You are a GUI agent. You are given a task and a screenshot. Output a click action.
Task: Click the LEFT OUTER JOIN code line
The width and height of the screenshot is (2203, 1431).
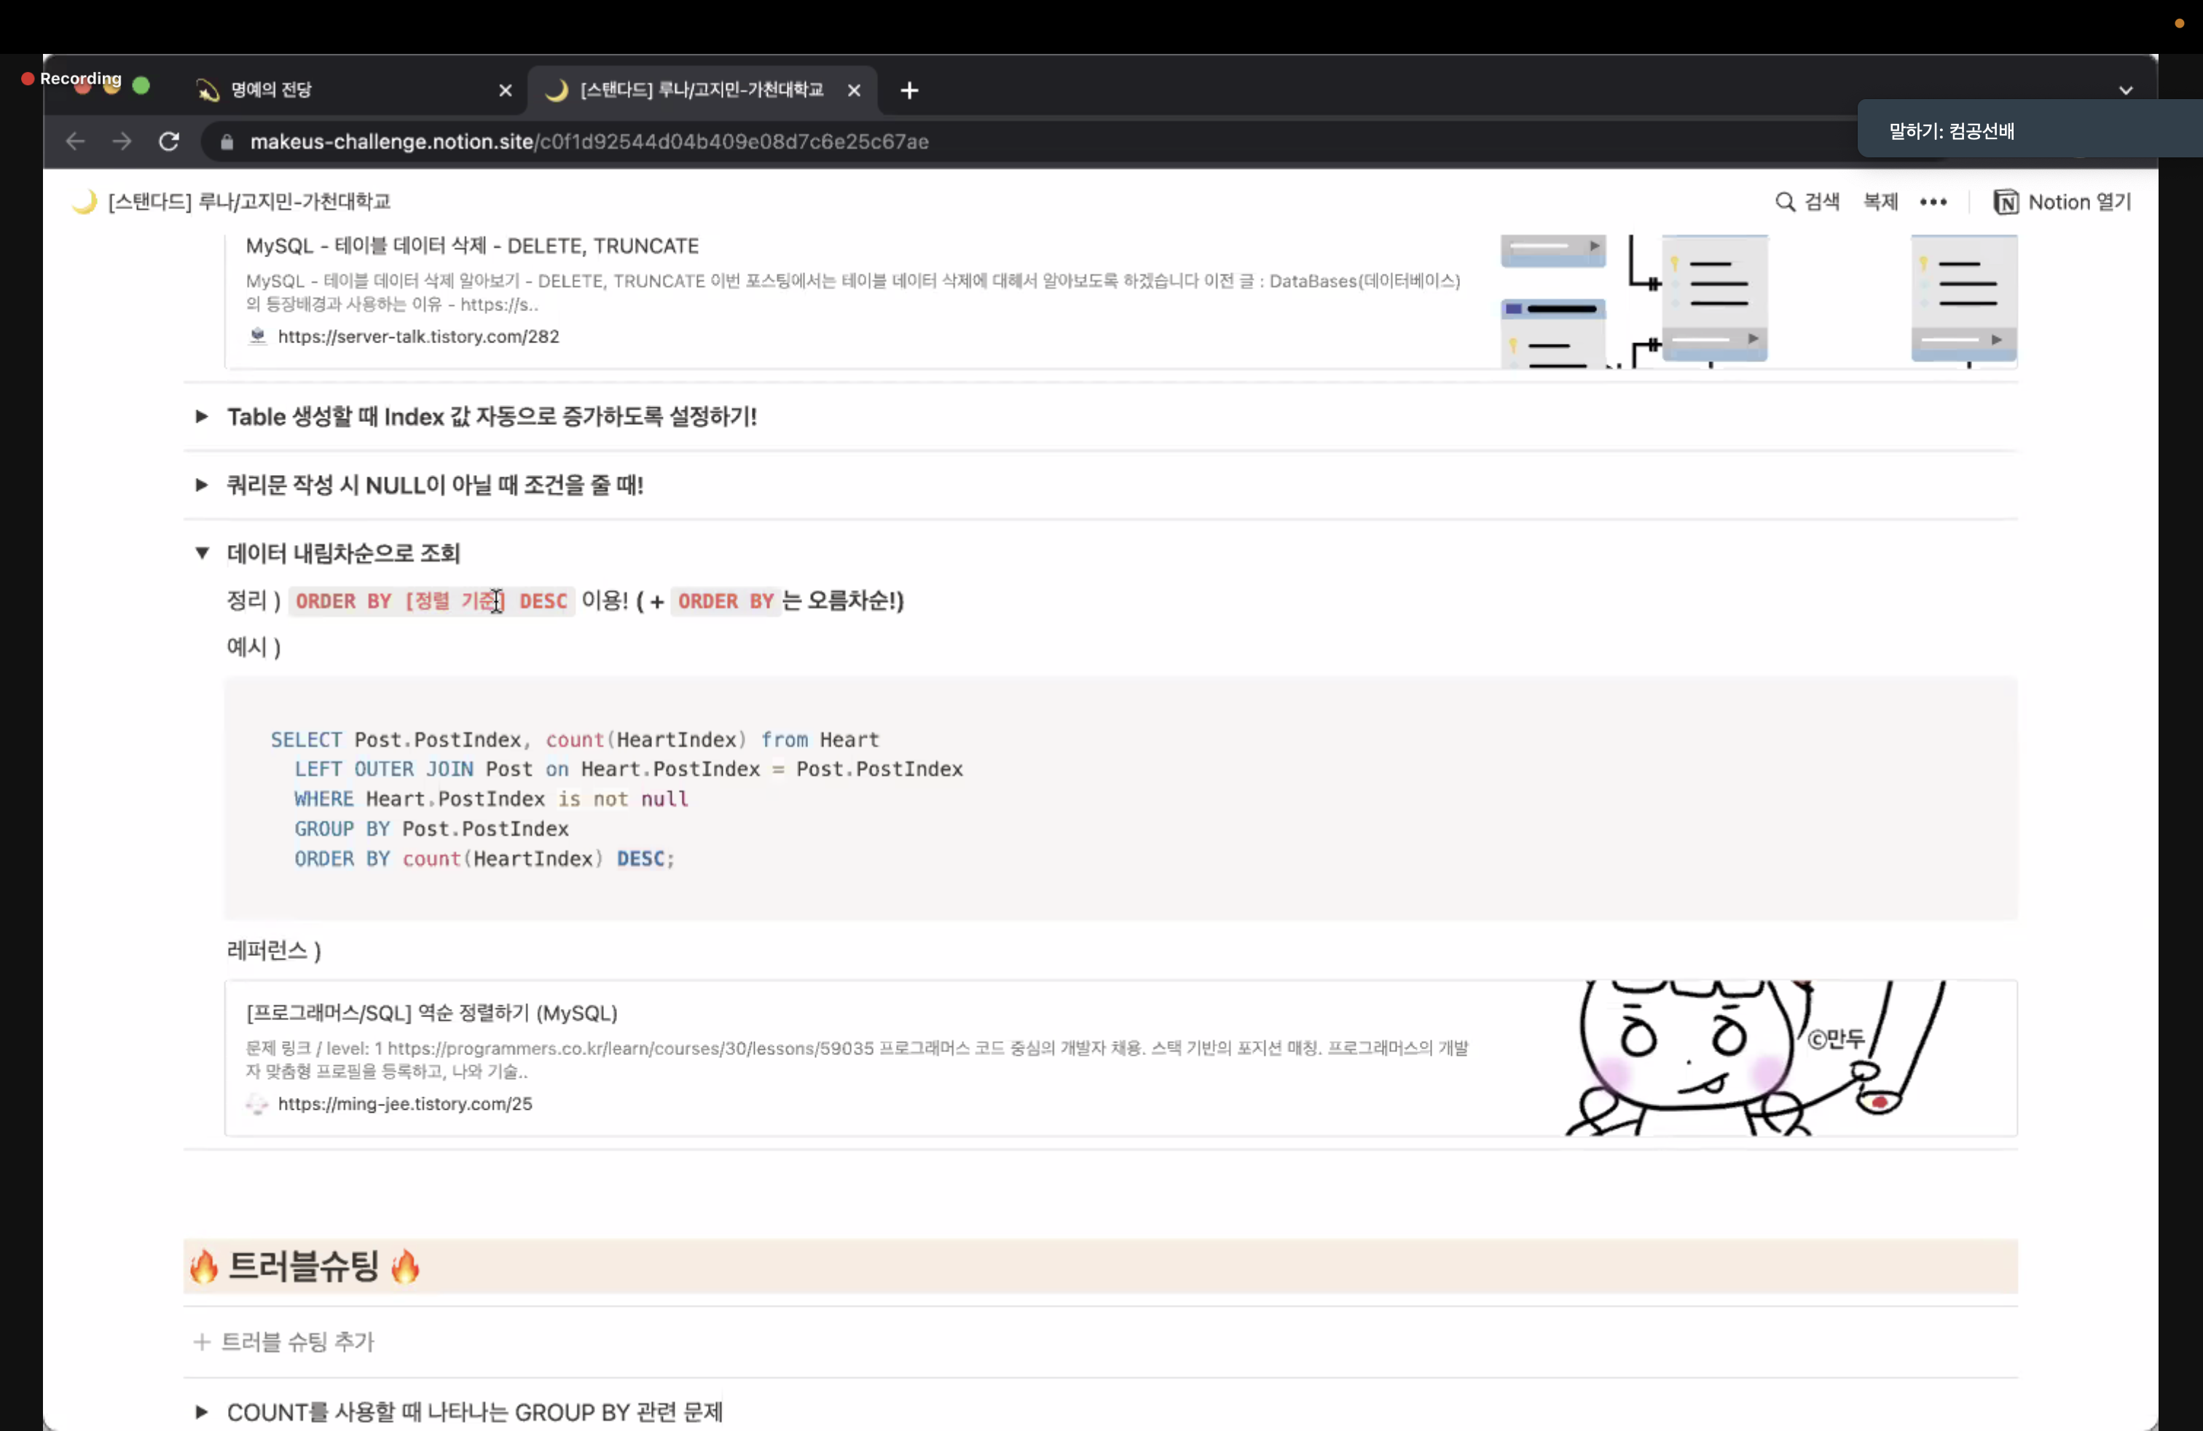pos(629,770)
